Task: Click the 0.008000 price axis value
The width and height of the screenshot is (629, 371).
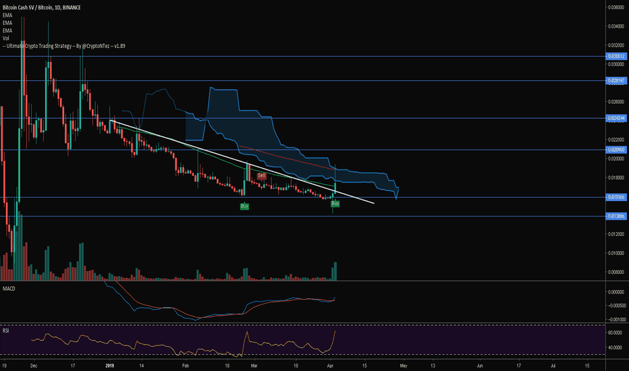Action: point(616,272)
